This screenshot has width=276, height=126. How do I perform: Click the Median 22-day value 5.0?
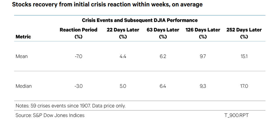(x=123, y=86)
